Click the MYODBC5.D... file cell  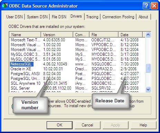[x=104, y=59]
